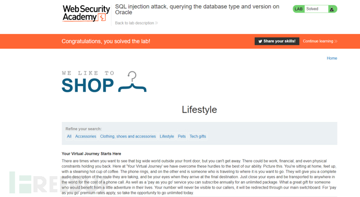360x197 pixels.
Task: Click the Solved status text
Action: tap(312, 9)
